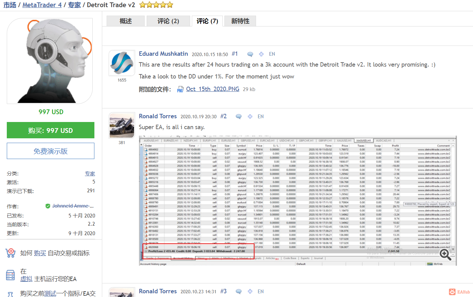Click the demo downloads count 291
This screenshot has height=297, width=473.
[91, 191]
